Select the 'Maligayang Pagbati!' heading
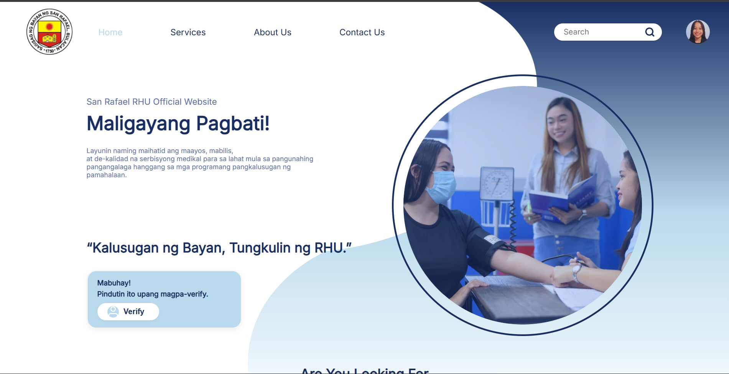The height and width of the screenshot is (374, 729). pyautogui.click(x=178, y=124)
